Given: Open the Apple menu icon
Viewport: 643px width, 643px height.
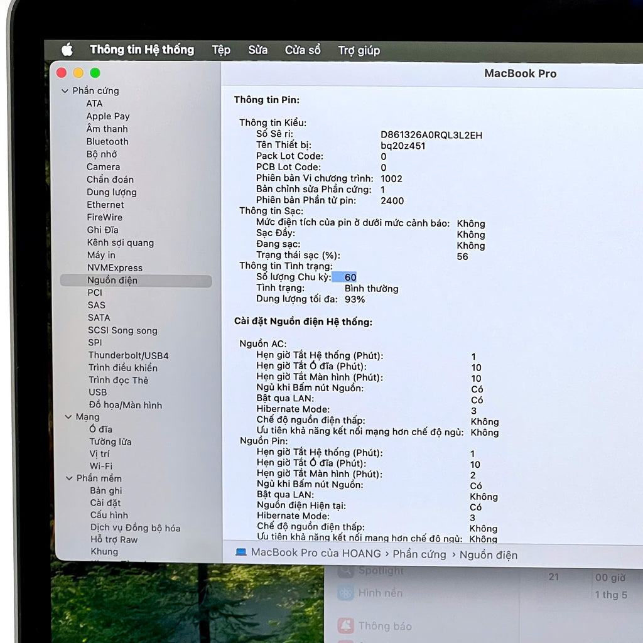Looking at the screenshot, I should pos(67,50).
